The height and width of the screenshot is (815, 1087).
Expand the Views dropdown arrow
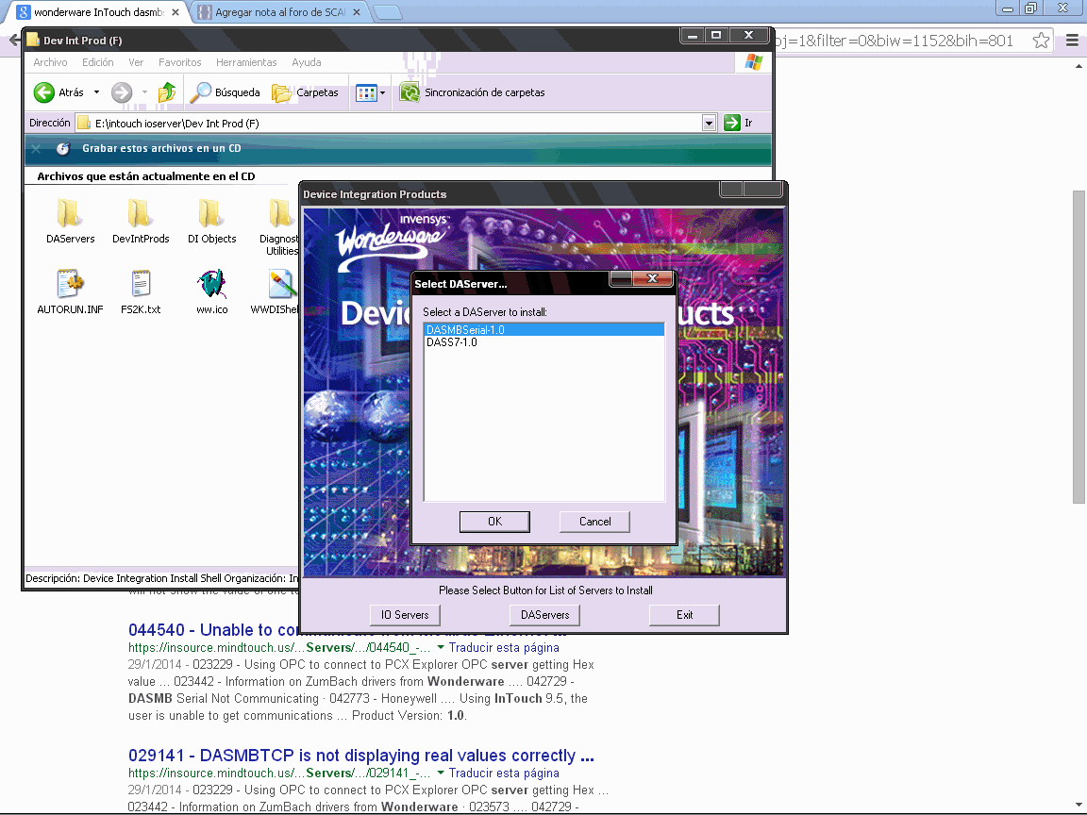(x=382, y=92)
